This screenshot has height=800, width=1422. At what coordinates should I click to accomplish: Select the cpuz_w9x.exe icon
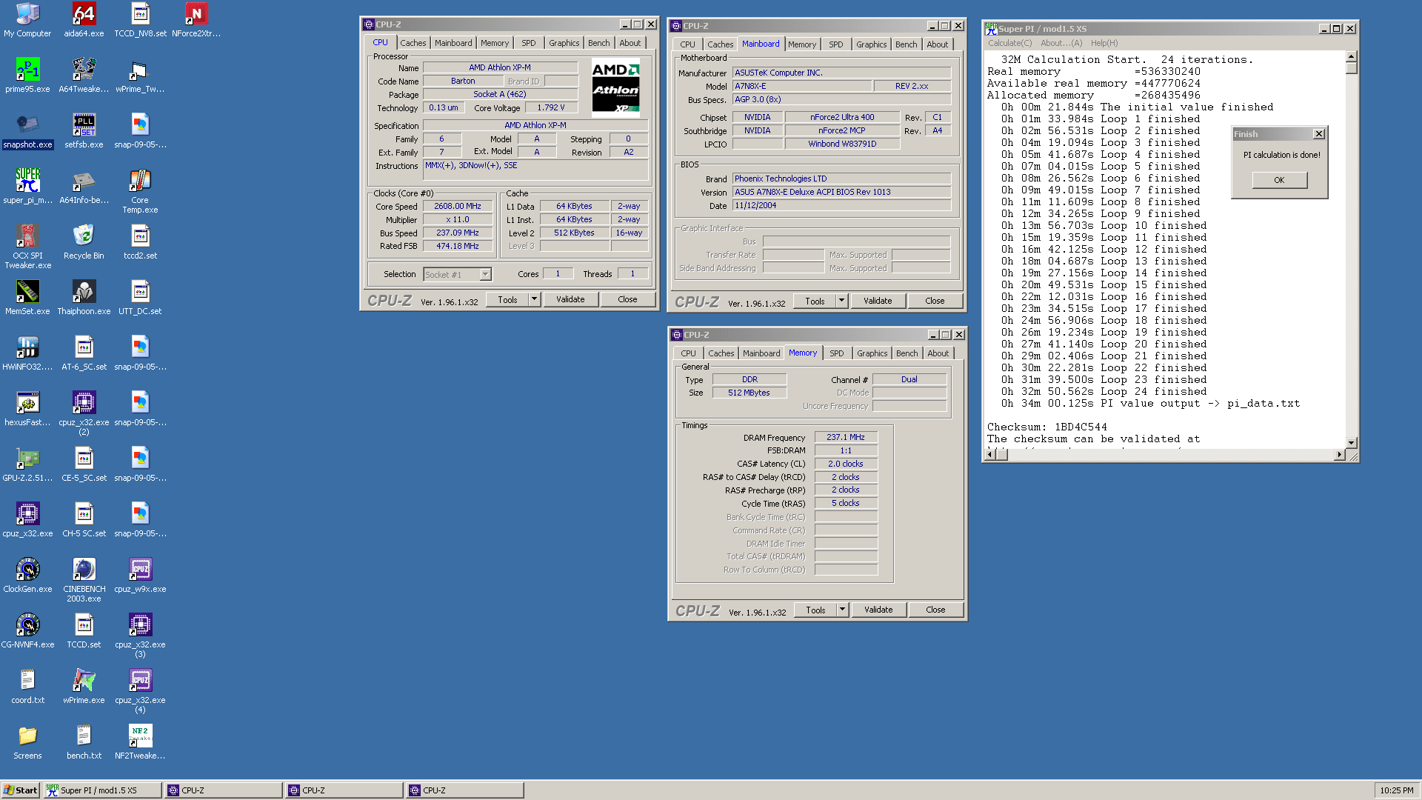(140, 576)
